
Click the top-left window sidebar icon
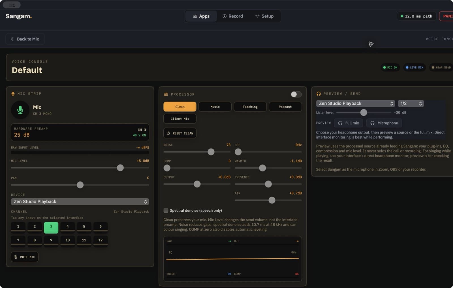coord(12,5)
